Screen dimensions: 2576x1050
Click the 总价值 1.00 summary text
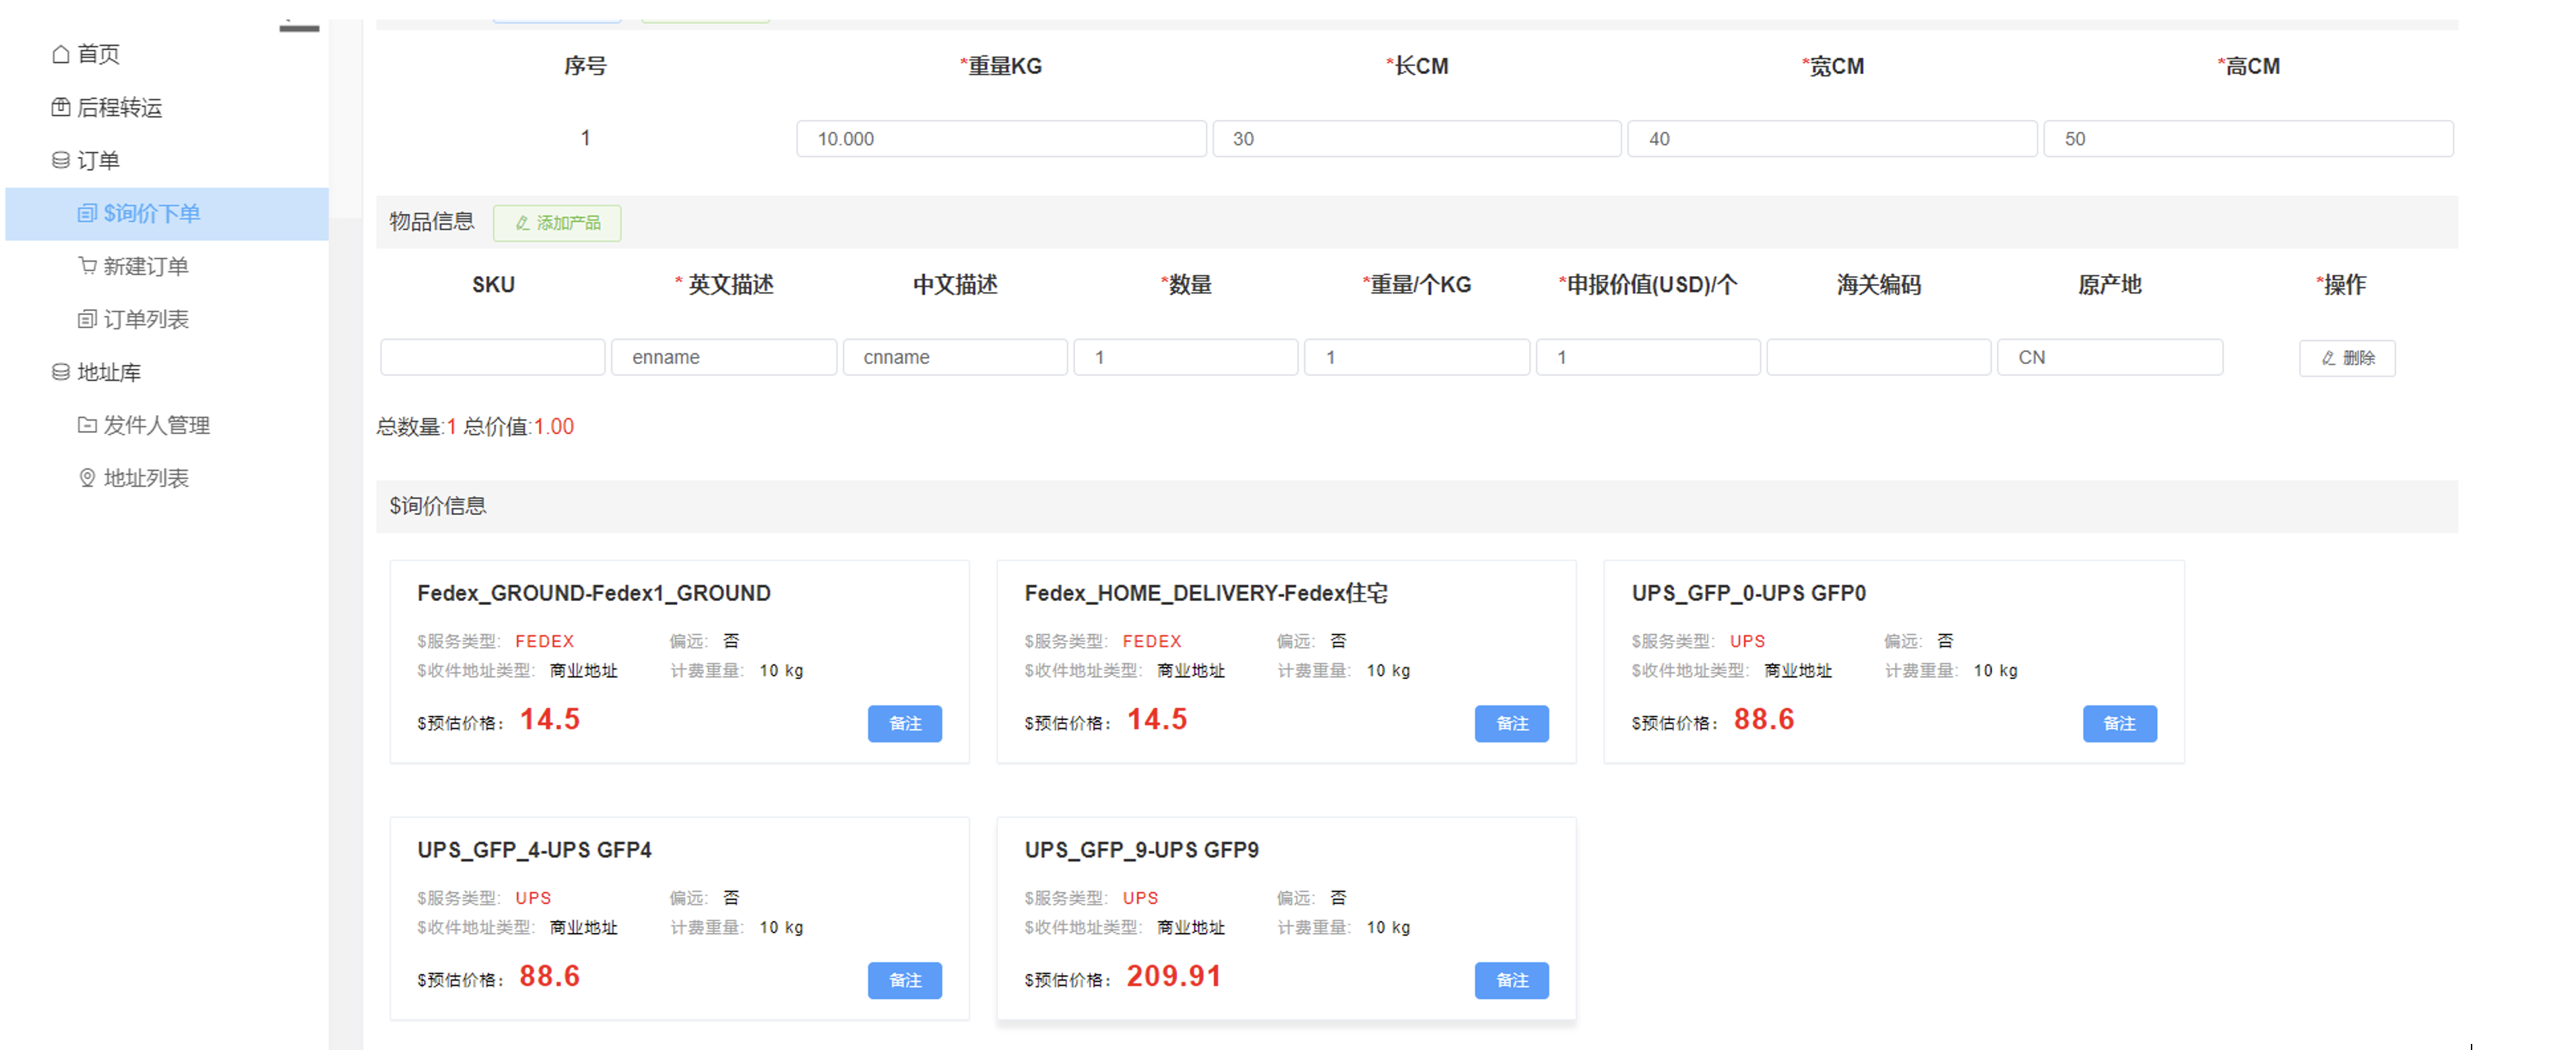(518, 427)
